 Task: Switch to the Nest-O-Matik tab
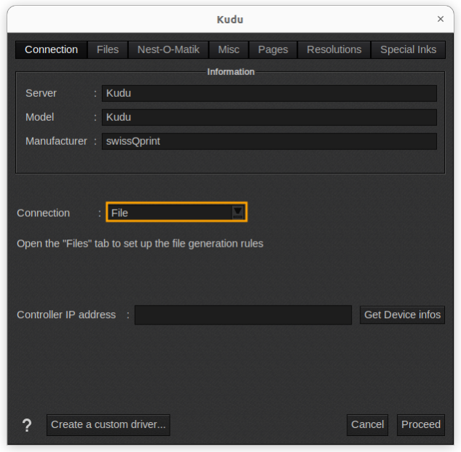coord(168,49)
